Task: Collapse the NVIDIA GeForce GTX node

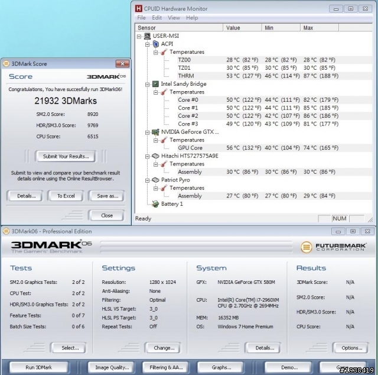Action: [x=147, y=132]
